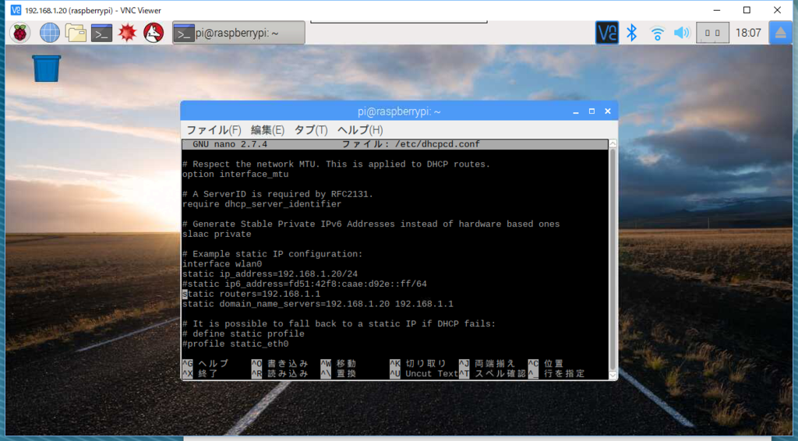
Task: Click the '#profile static_eth0' line
Action: click(x=235, y=344)
